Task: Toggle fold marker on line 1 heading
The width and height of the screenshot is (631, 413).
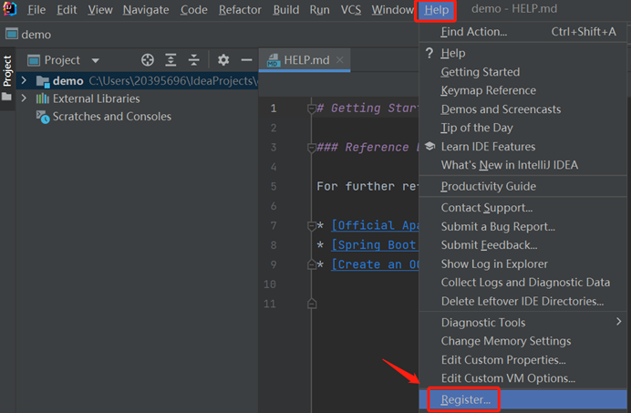Action: coord(311,108)
